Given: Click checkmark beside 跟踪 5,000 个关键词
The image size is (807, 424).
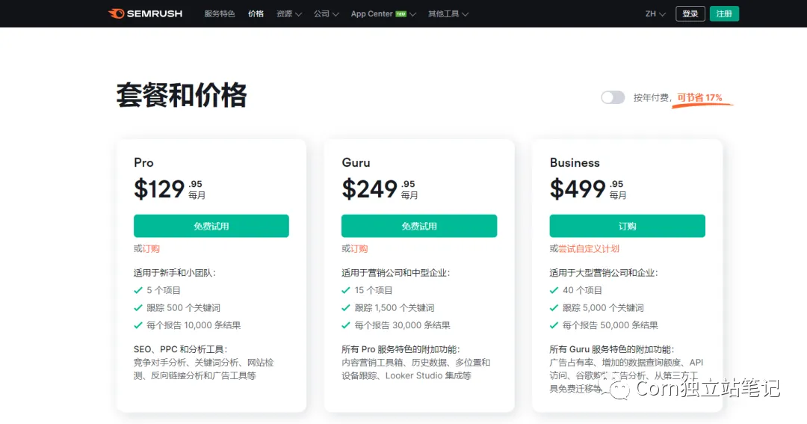Looking at the screenshot, I should point(554,308).
